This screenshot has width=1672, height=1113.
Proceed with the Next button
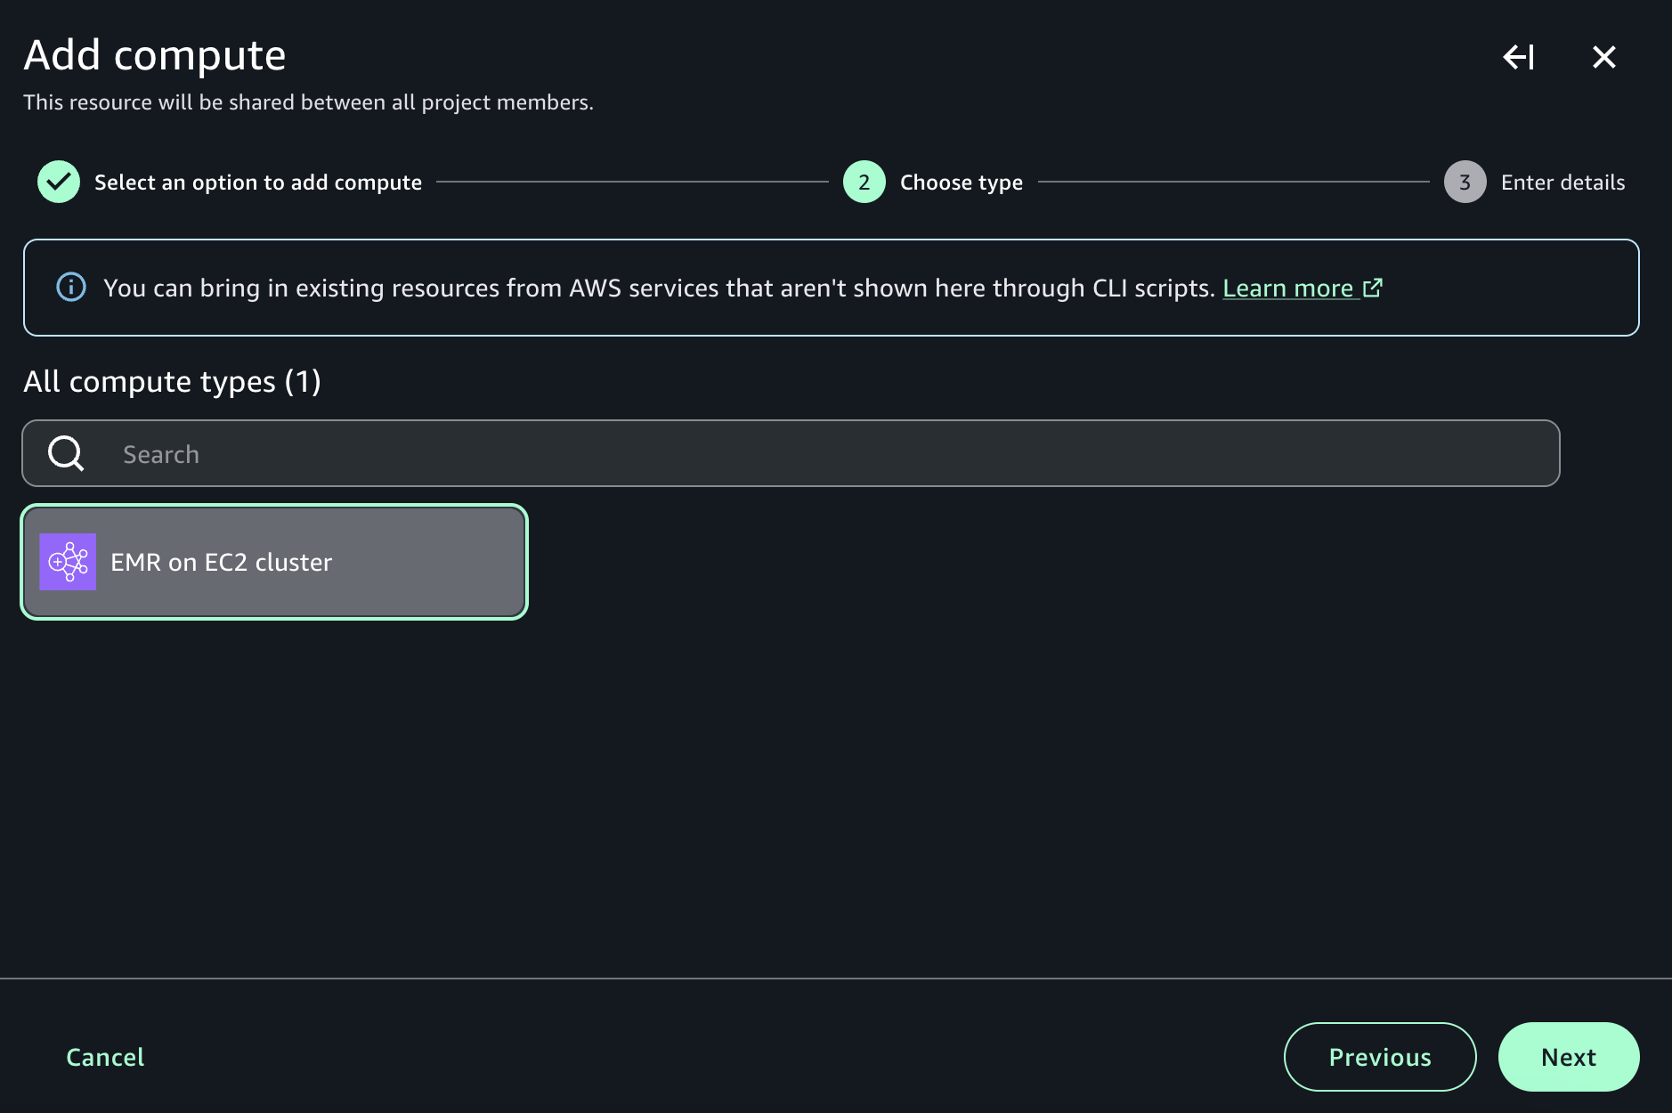click(1569, 1057)
